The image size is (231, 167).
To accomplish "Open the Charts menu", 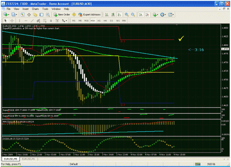I will (35, 9).
